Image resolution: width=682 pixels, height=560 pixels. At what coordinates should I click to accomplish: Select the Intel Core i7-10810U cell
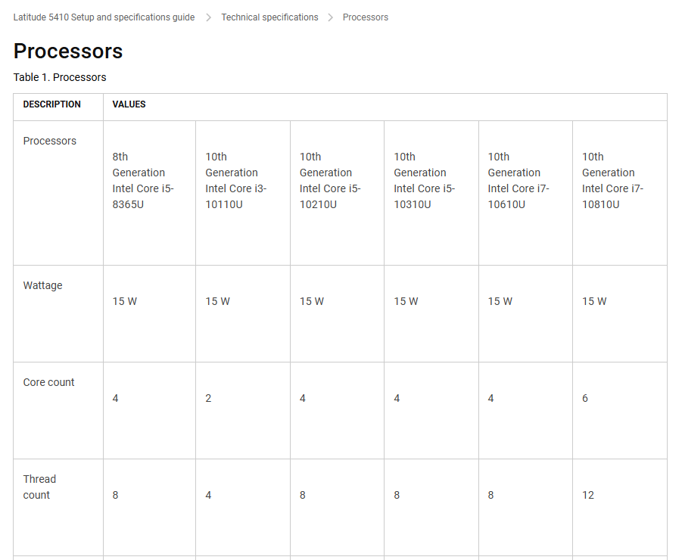click(x=612, y=181)
